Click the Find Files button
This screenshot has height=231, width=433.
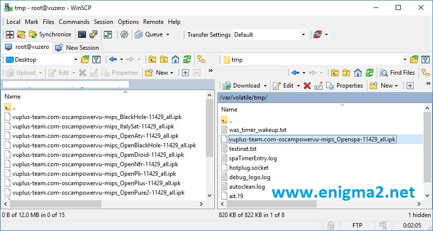click(397, 73)
